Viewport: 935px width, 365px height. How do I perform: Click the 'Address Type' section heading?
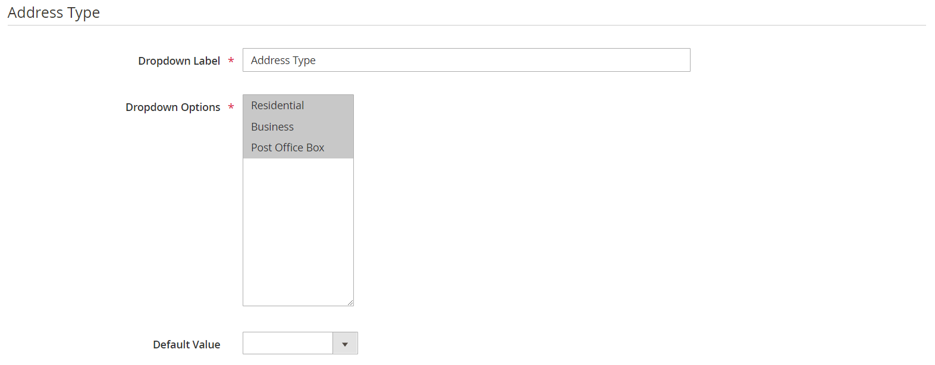point(54,12)
